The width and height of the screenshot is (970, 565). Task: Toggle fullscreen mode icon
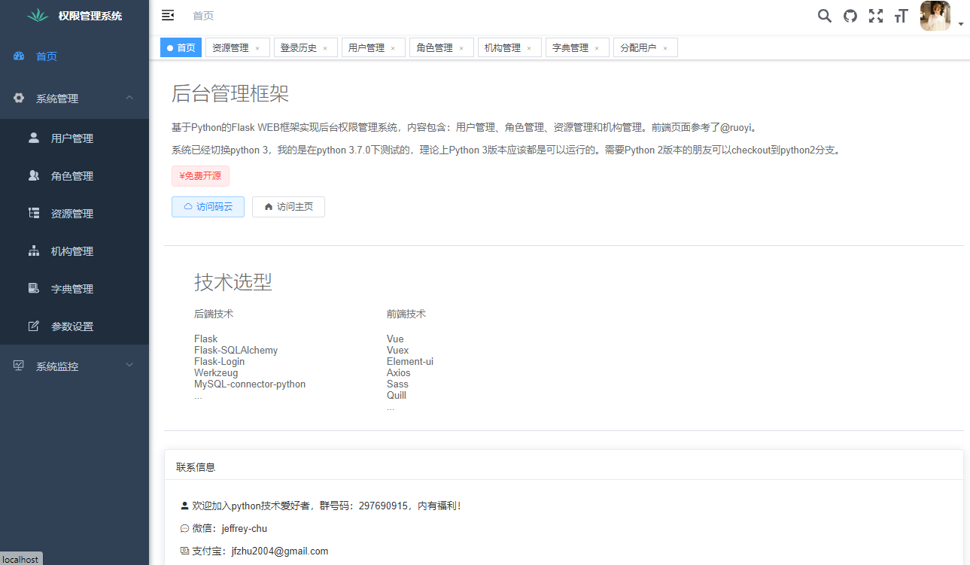tap(876, 16)
